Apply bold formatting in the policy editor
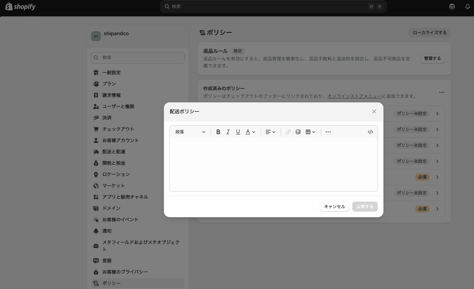Screen dimensions: 474x289 [x=218, y=131]
